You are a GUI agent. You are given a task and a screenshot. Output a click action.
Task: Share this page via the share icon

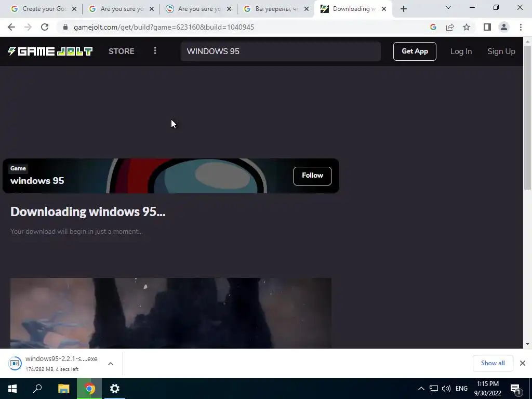[450, 27]
